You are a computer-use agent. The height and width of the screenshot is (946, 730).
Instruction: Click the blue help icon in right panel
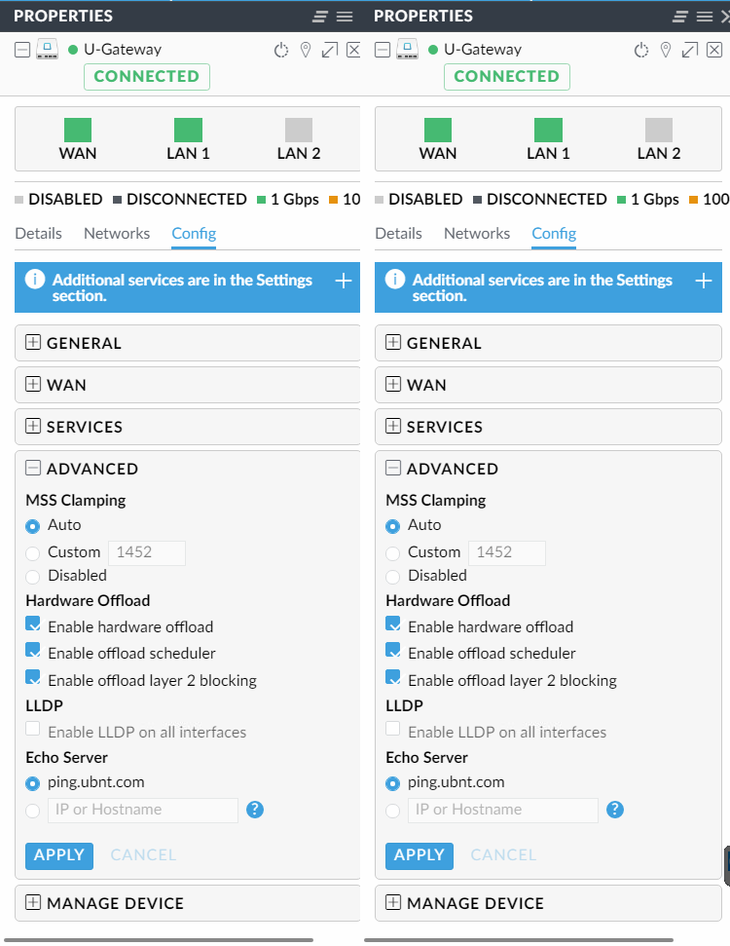(615, 810)
